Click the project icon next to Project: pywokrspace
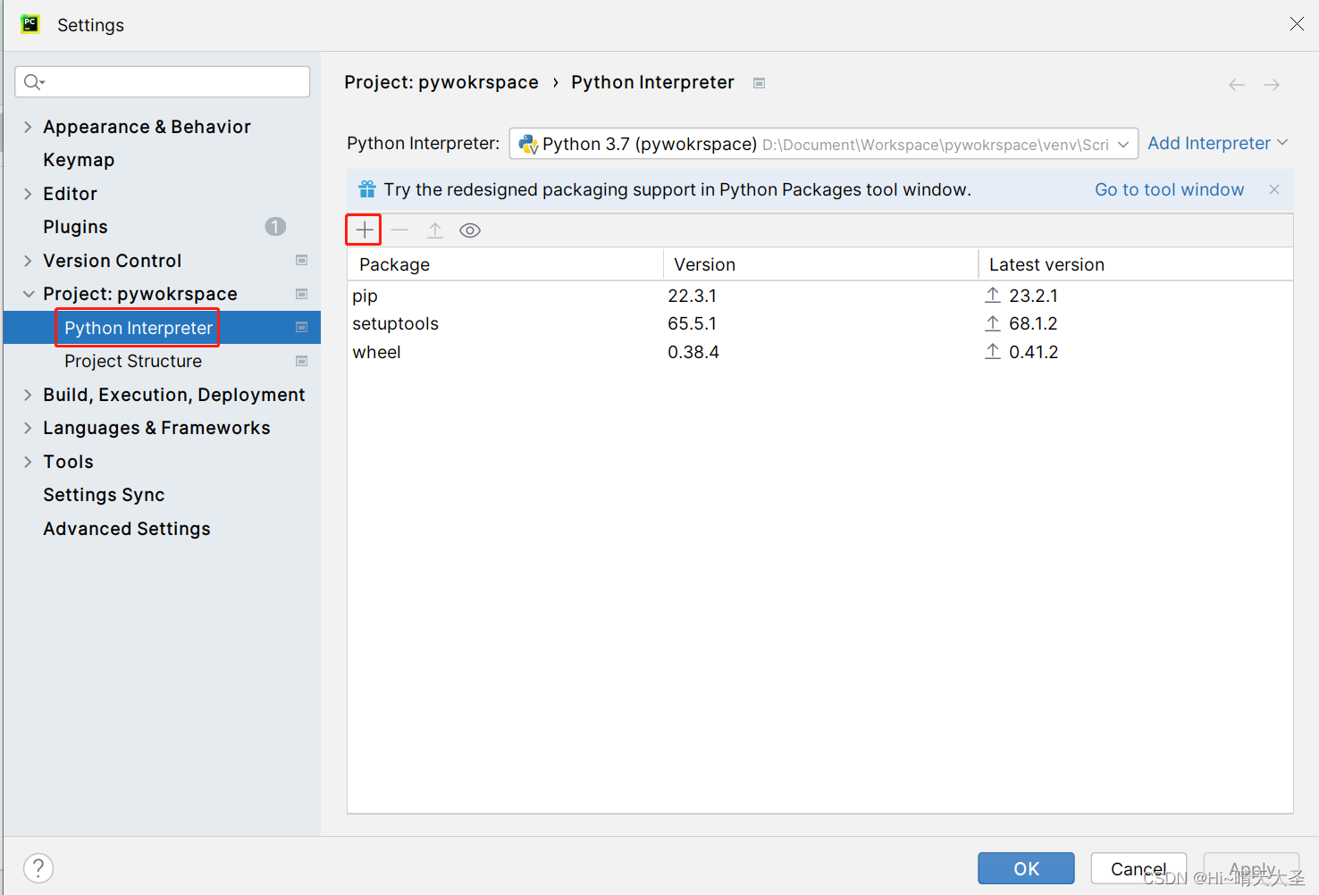Image resolution: width=1319 pixels, height=895 pixels. click(x=302, y=294)
